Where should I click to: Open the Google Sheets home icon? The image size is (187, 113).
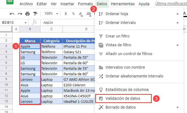coord(10,2)
